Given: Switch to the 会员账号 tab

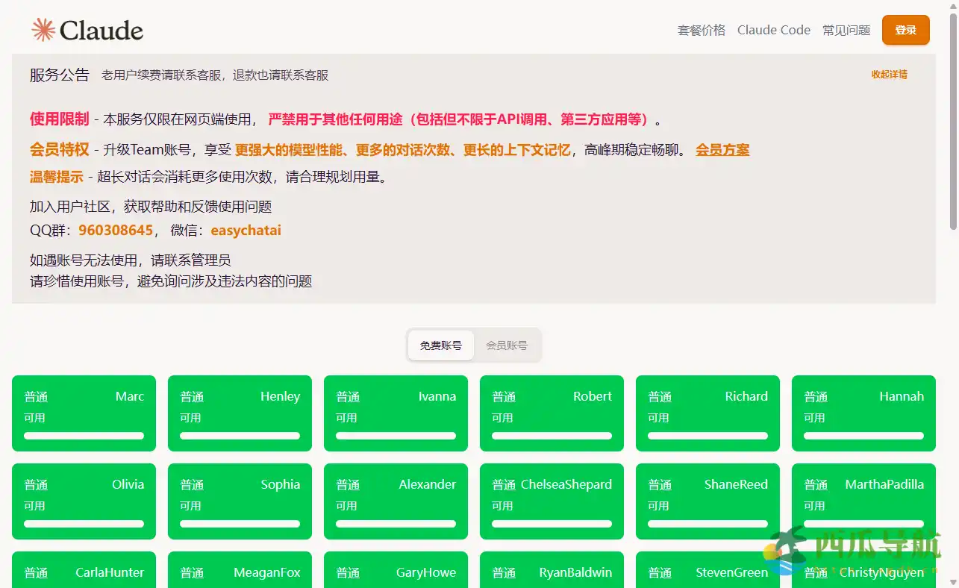Looking at the screenshot, I should [x=506, y=345].
